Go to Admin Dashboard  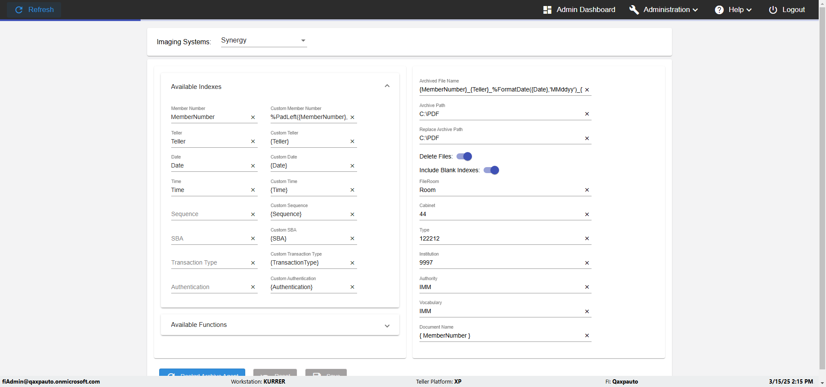tap(579, 9)
